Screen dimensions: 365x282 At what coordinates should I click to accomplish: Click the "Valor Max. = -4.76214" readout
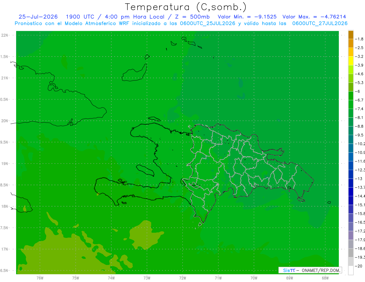[x=314, y=17]
